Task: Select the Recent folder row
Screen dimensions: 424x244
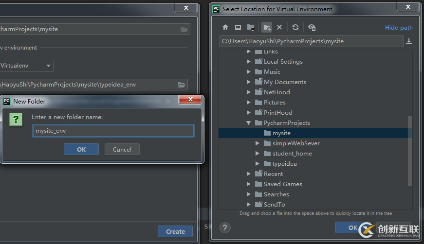Action: click(315, 174)
